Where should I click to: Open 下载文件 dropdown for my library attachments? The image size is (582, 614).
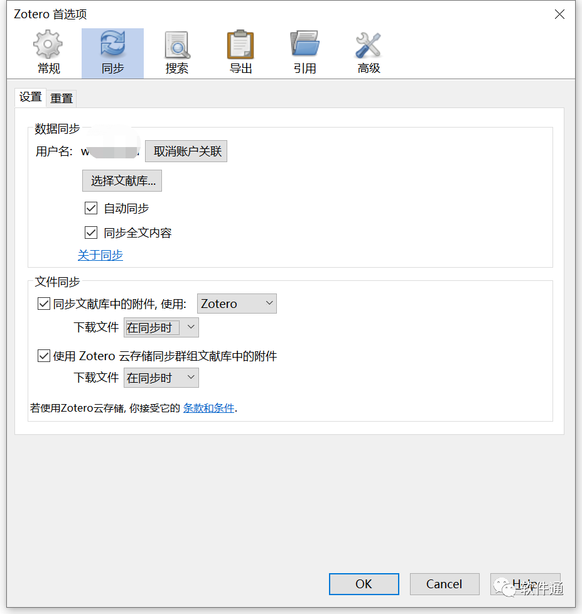click(x=161, y=327)
